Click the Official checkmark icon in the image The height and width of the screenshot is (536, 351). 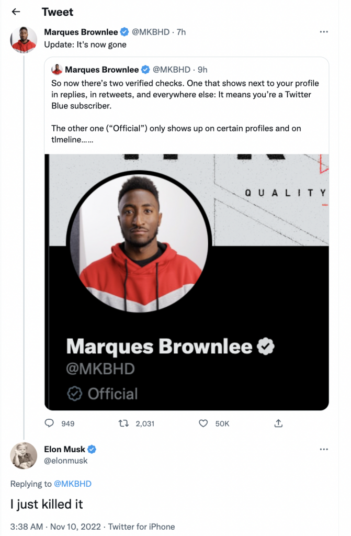coord(75,394)
